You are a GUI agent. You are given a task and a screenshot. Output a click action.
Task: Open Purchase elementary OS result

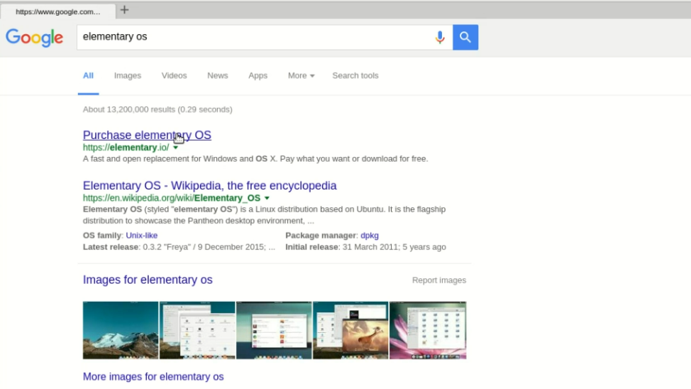[x=147, y=135]
